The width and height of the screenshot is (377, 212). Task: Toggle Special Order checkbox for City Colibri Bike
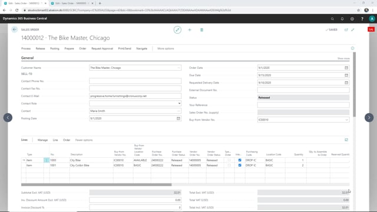(229, 165)
